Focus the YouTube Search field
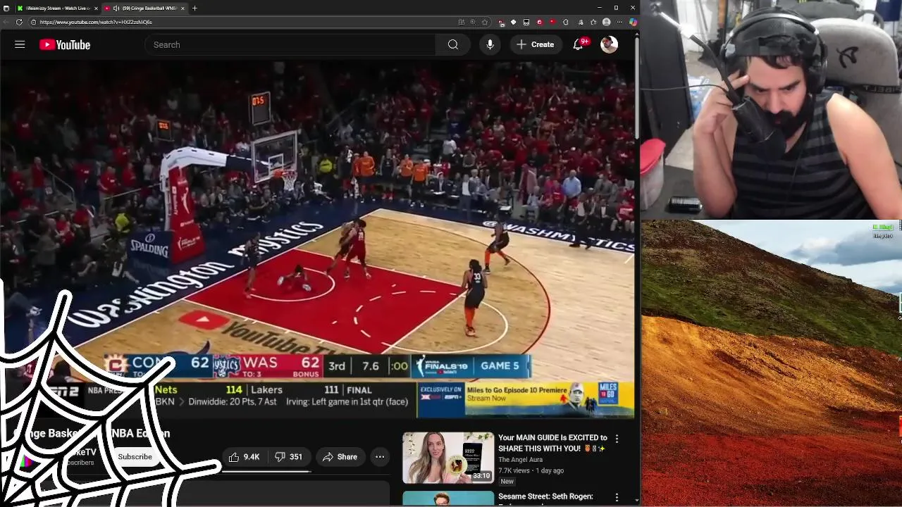This screenshot has width=902, height=507. (290, 44)
